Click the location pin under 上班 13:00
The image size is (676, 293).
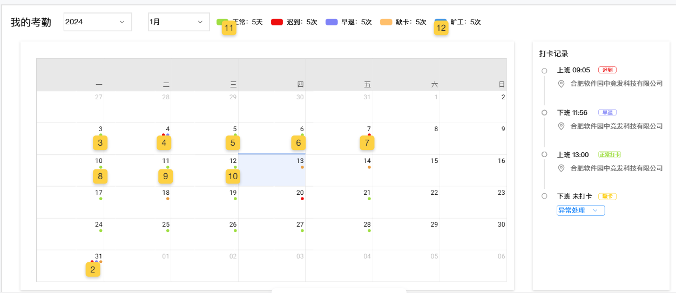pyautogui.click(x=561, y=168)
